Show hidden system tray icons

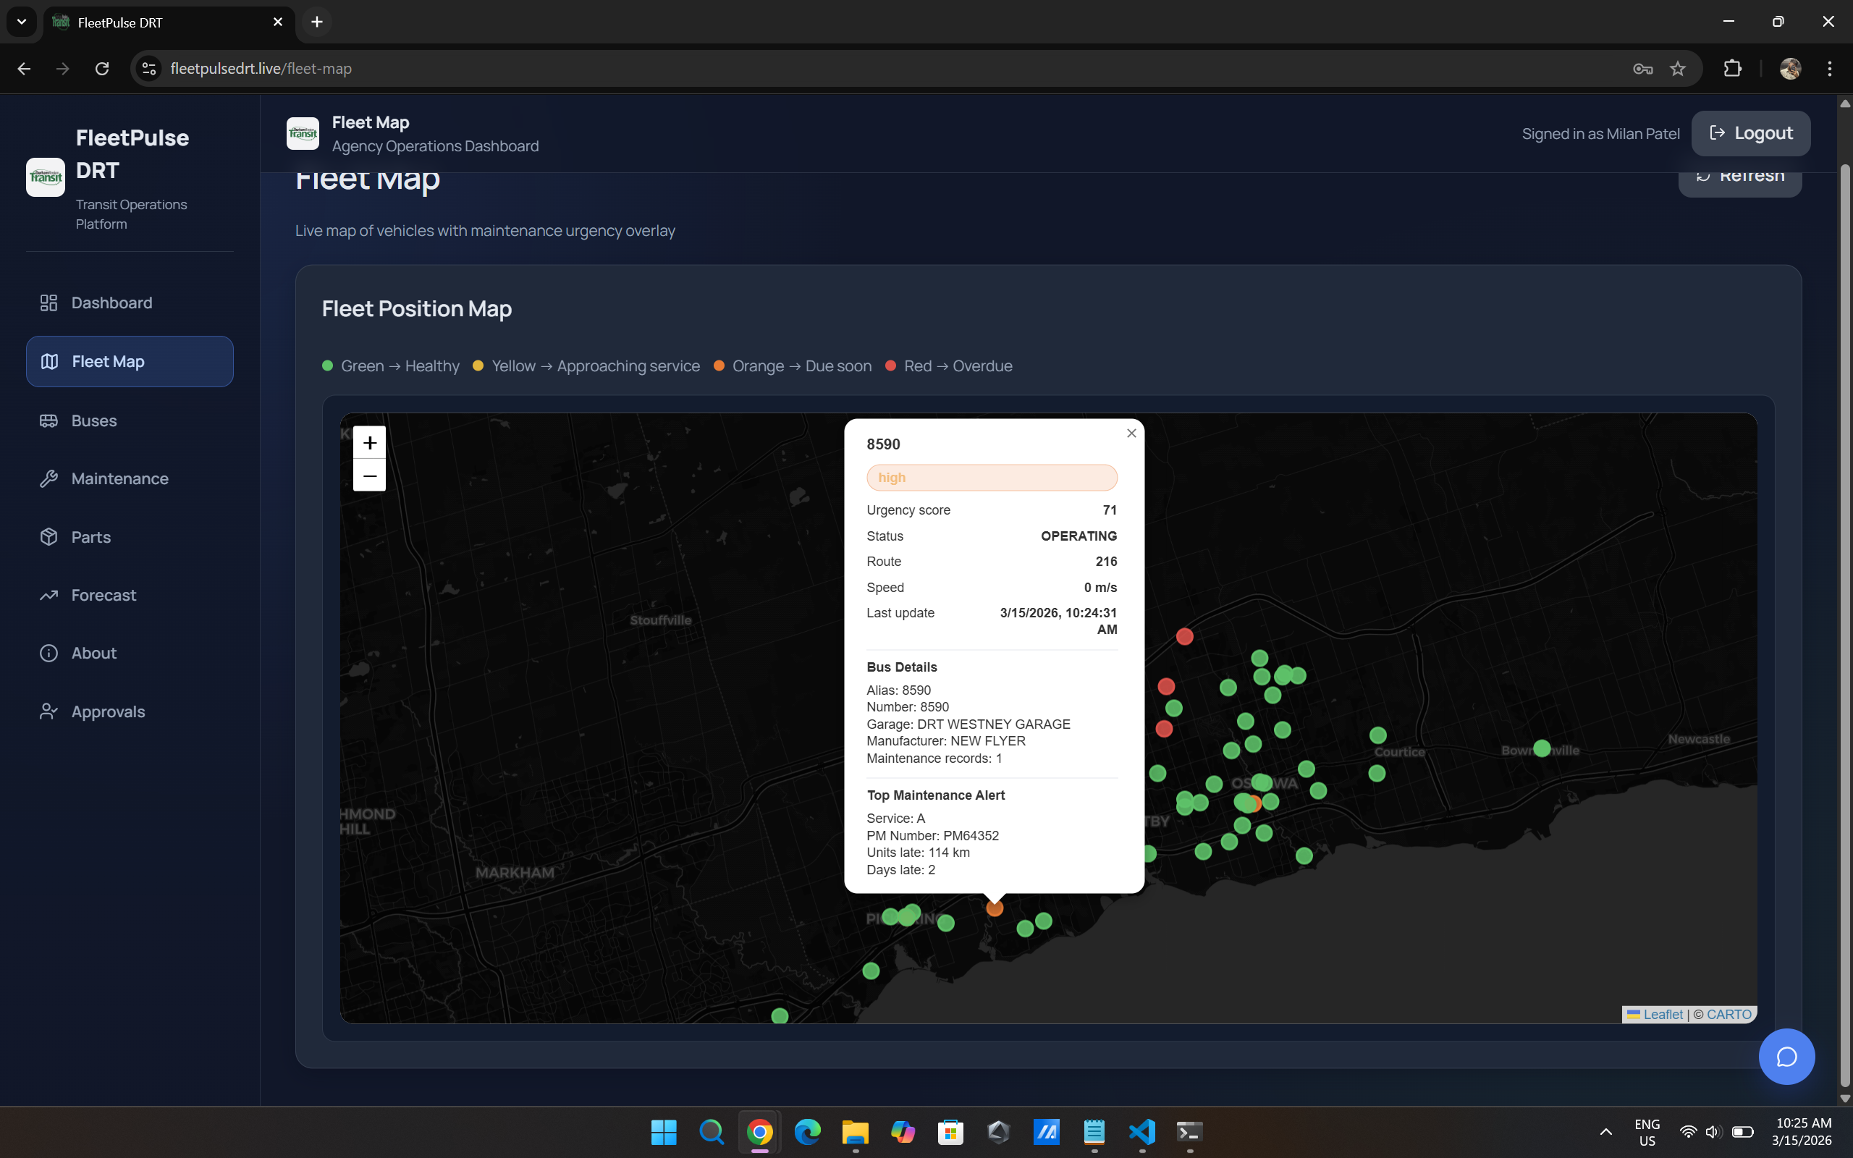point(1605,1132)
